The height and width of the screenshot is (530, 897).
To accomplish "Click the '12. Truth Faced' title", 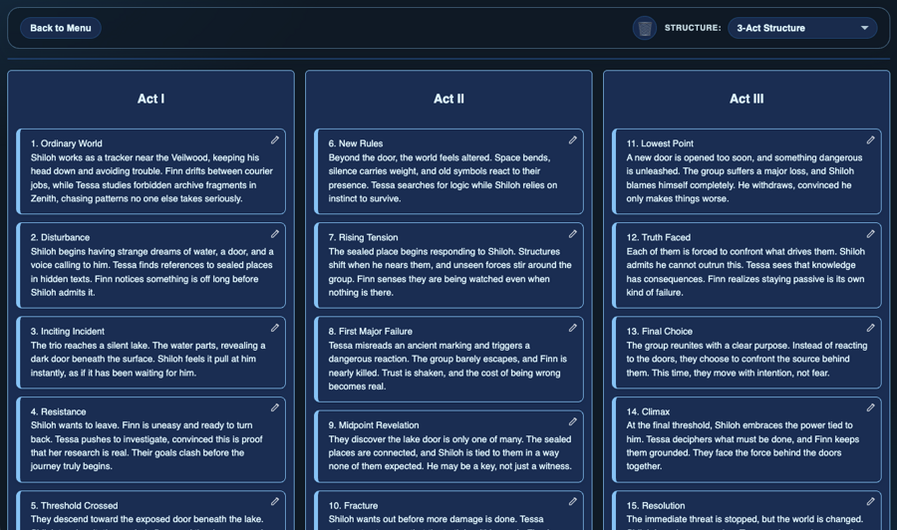I will click(x=659, y=237).
